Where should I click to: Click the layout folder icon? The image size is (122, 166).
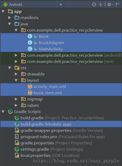click(23, 80)
